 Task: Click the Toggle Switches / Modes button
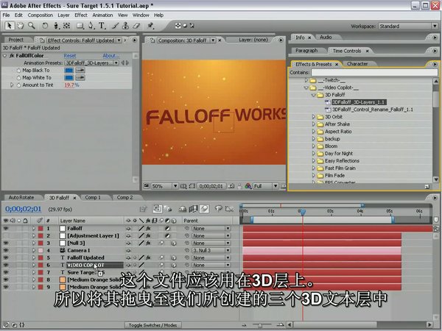[x=152, y=324]
